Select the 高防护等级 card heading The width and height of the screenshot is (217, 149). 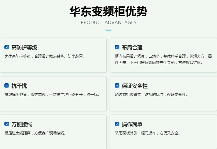coord(24,47)
